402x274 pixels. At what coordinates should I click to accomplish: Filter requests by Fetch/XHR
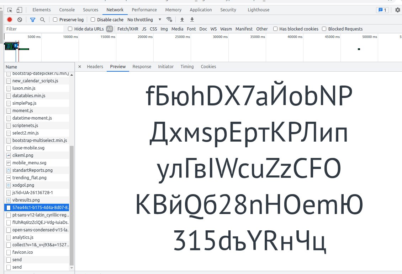pyautogui.click(x=128, y=29)
